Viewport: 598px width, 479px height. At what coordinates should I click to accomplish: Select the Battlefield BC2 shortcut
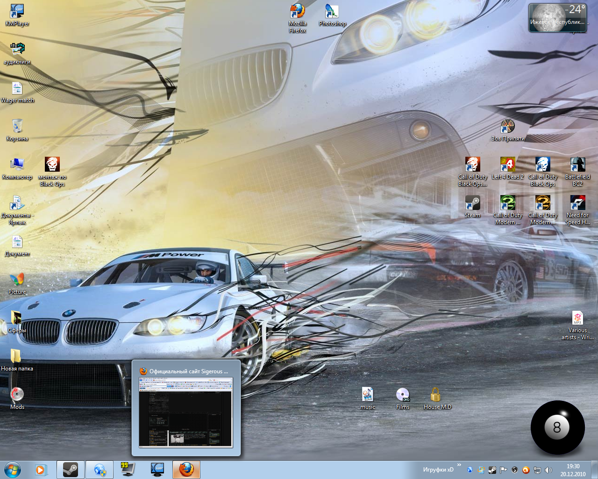pyautogui.click(x=578, y=171)
